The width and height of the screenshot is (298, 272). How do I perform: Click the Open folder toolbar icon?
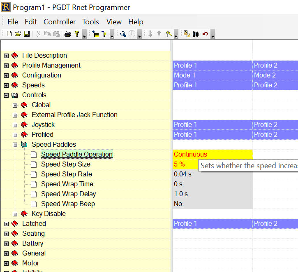point(18,34)
